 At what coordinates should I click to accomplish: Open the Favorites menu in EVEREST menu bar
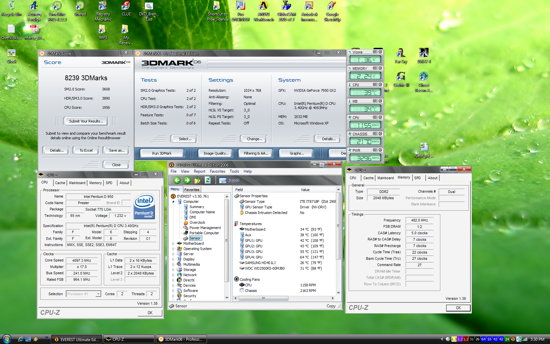point(217,171)
